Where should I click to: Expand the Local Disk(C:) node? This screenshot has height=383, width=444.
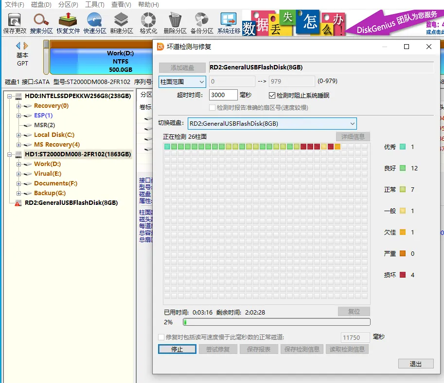[x=18, y=135]
